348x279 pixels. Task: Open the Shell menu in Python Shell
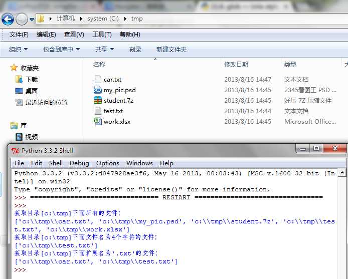56,163
